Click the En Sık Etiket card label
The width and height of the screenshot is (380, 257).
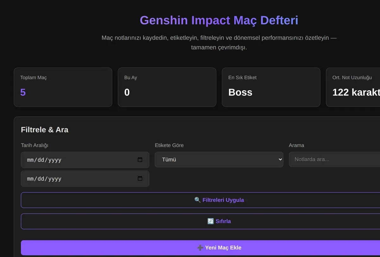tap(243, 78)
